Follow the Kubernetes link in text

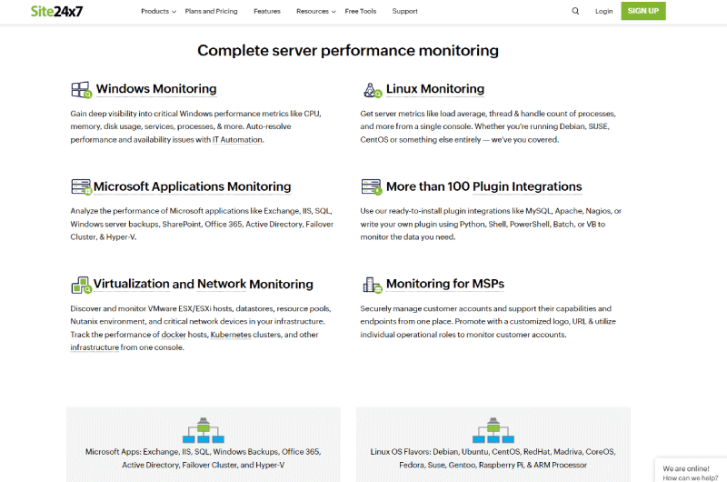pyautogui.click(x=231, y=335)
